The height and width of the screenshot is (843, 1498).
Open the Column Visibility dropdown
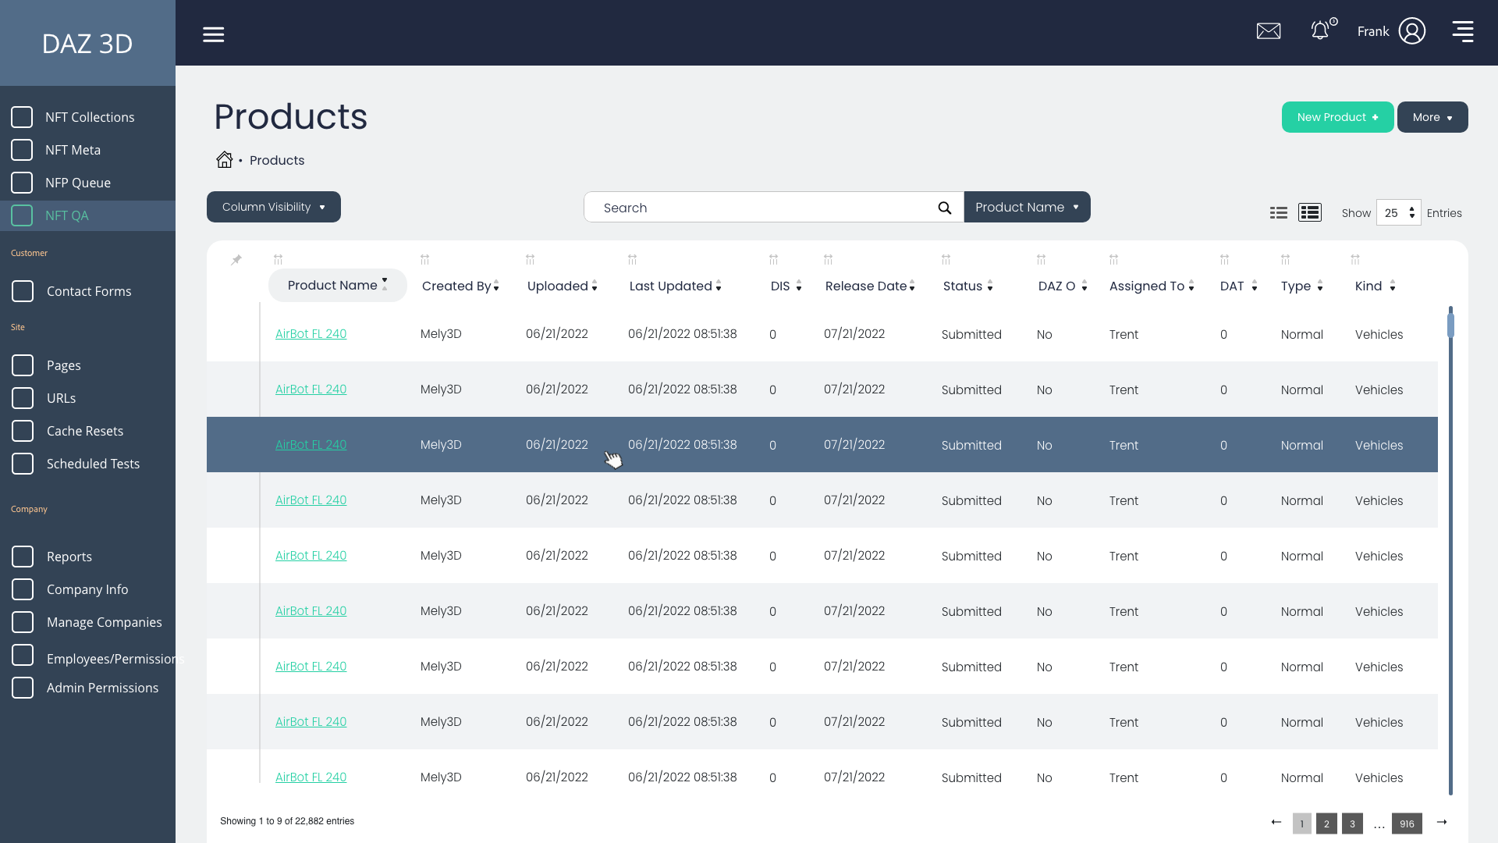click(274, 207)
